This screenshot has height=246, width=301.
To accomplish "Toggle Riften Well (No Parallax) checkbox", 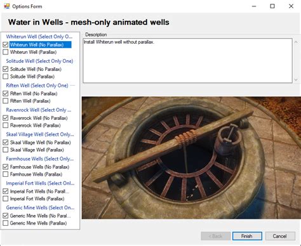I will [6, 93].
